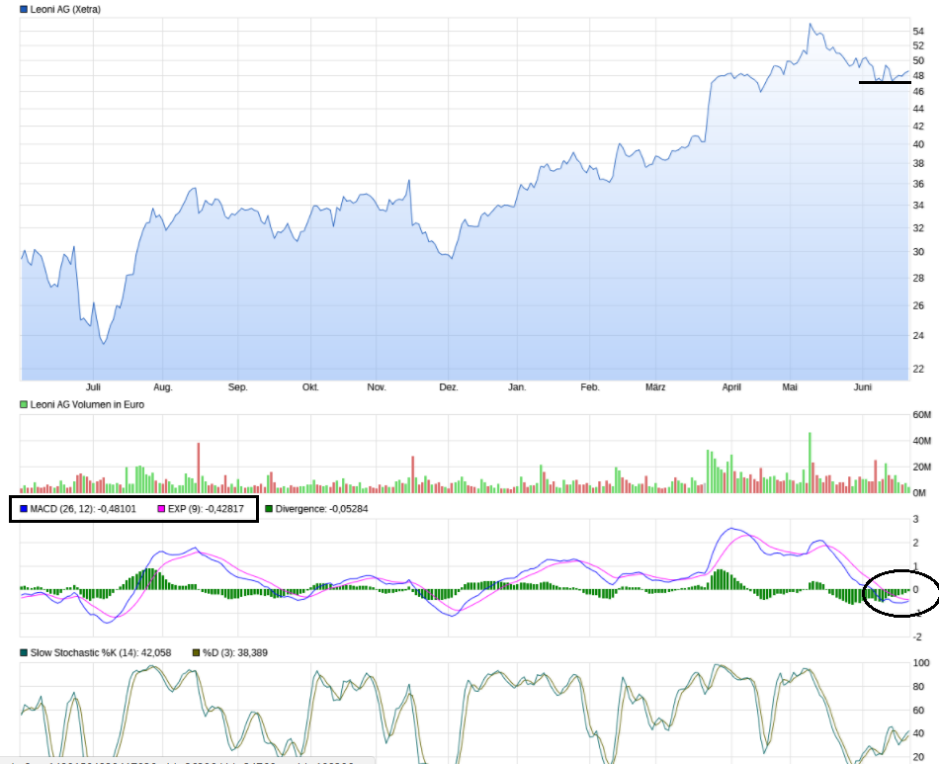Click the 'Nov.' month label

pos(376,387)
